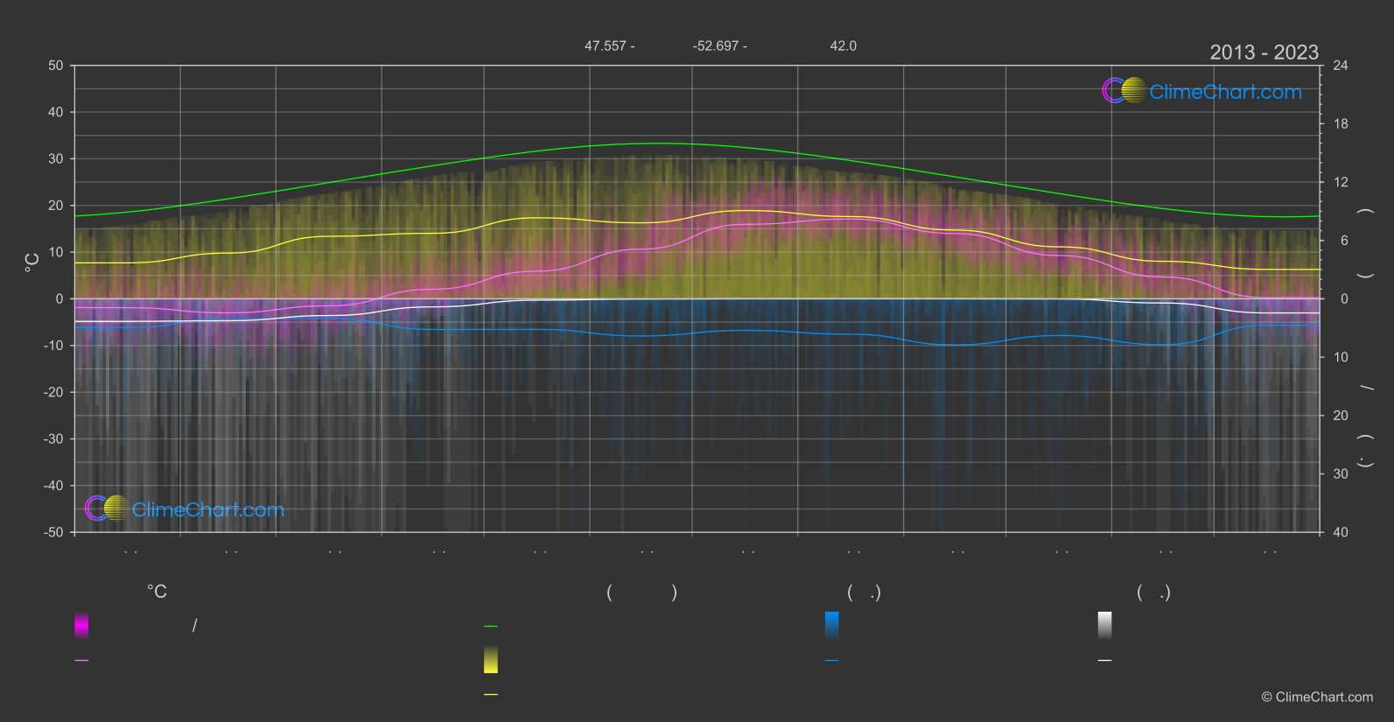This screenshot has height=722, width=1394.
Task: Click the 47.557 latitude value in header
Action: (606, 46)
